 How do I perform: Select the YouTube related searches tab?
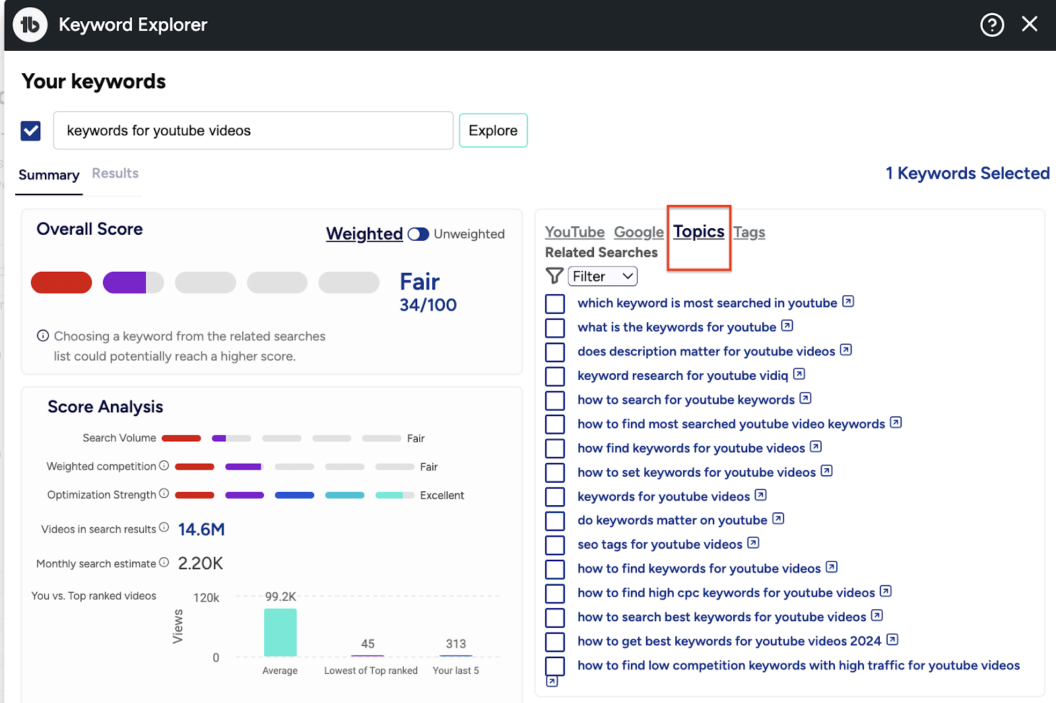[x=575, y=232]
